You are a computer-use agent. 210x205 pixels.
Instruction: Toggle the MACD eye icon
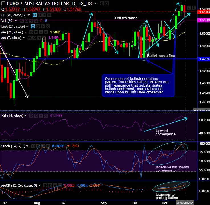point(45,185)
